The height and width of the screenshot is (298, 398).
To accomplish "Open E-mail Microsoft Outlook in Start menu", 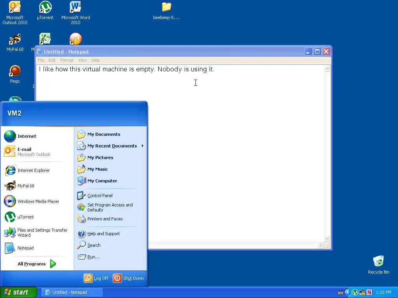I will [37, 152].
